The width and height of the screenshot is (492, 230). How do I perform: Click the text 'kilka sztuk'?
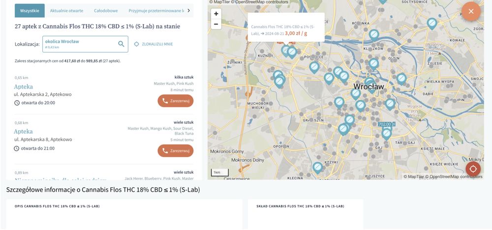tap(184, 77)
